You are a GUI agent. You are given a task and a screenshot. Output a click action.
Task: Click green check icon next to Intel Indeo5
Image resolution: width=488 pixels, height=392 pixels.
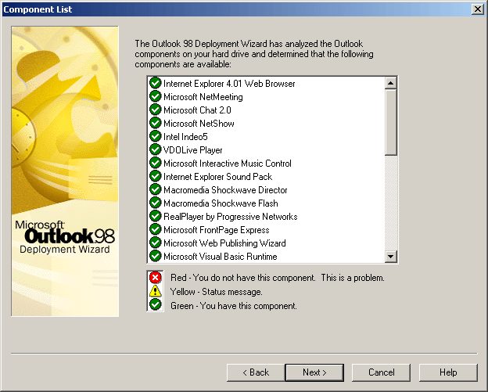click(x=155, y=136)
